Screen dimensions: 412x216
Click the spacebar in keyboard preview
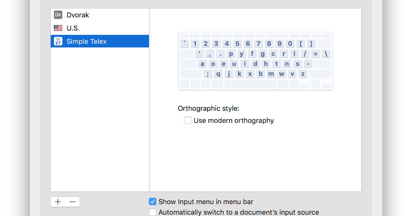(x=250, y=84)
